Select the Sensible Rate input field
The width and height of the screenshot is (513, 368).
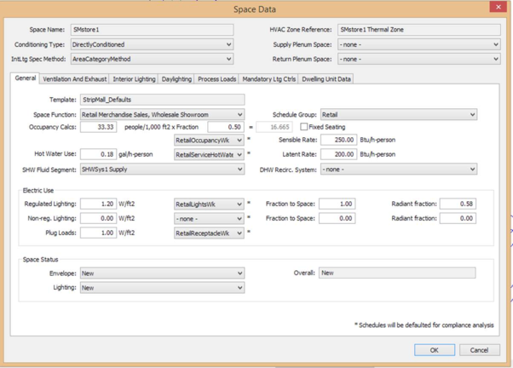click(339, 140)
